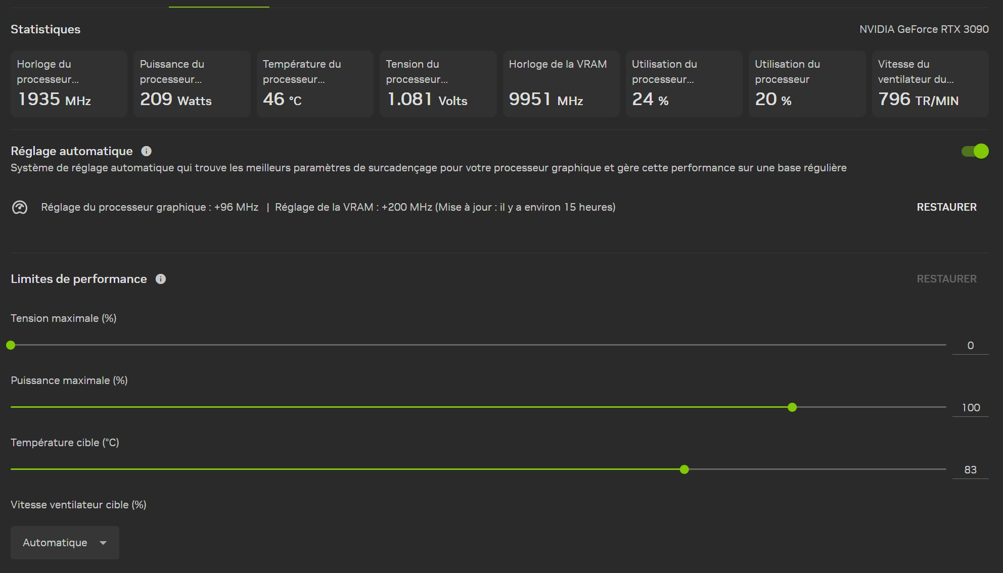Screen dimensions: 1003x573
Task: Click the Température cible slider handle
Action: [685, 469]
